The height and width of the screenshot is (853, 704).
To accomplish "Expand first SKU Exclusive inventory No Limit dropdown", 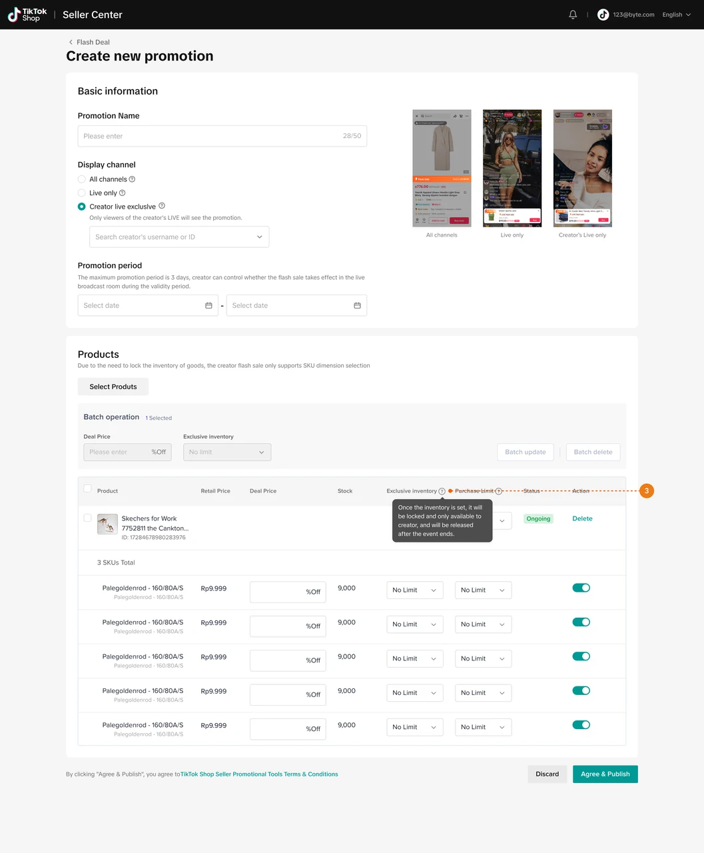I will click(414, 590).
